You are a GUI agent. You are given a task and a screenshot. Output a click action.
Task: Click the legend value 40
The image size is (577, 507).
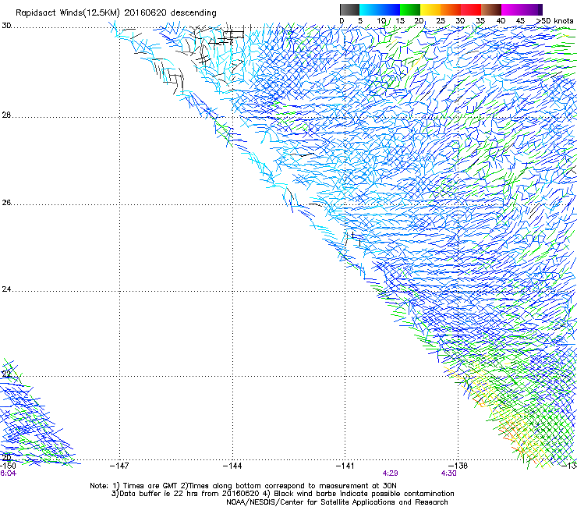[x=501, y=21]
